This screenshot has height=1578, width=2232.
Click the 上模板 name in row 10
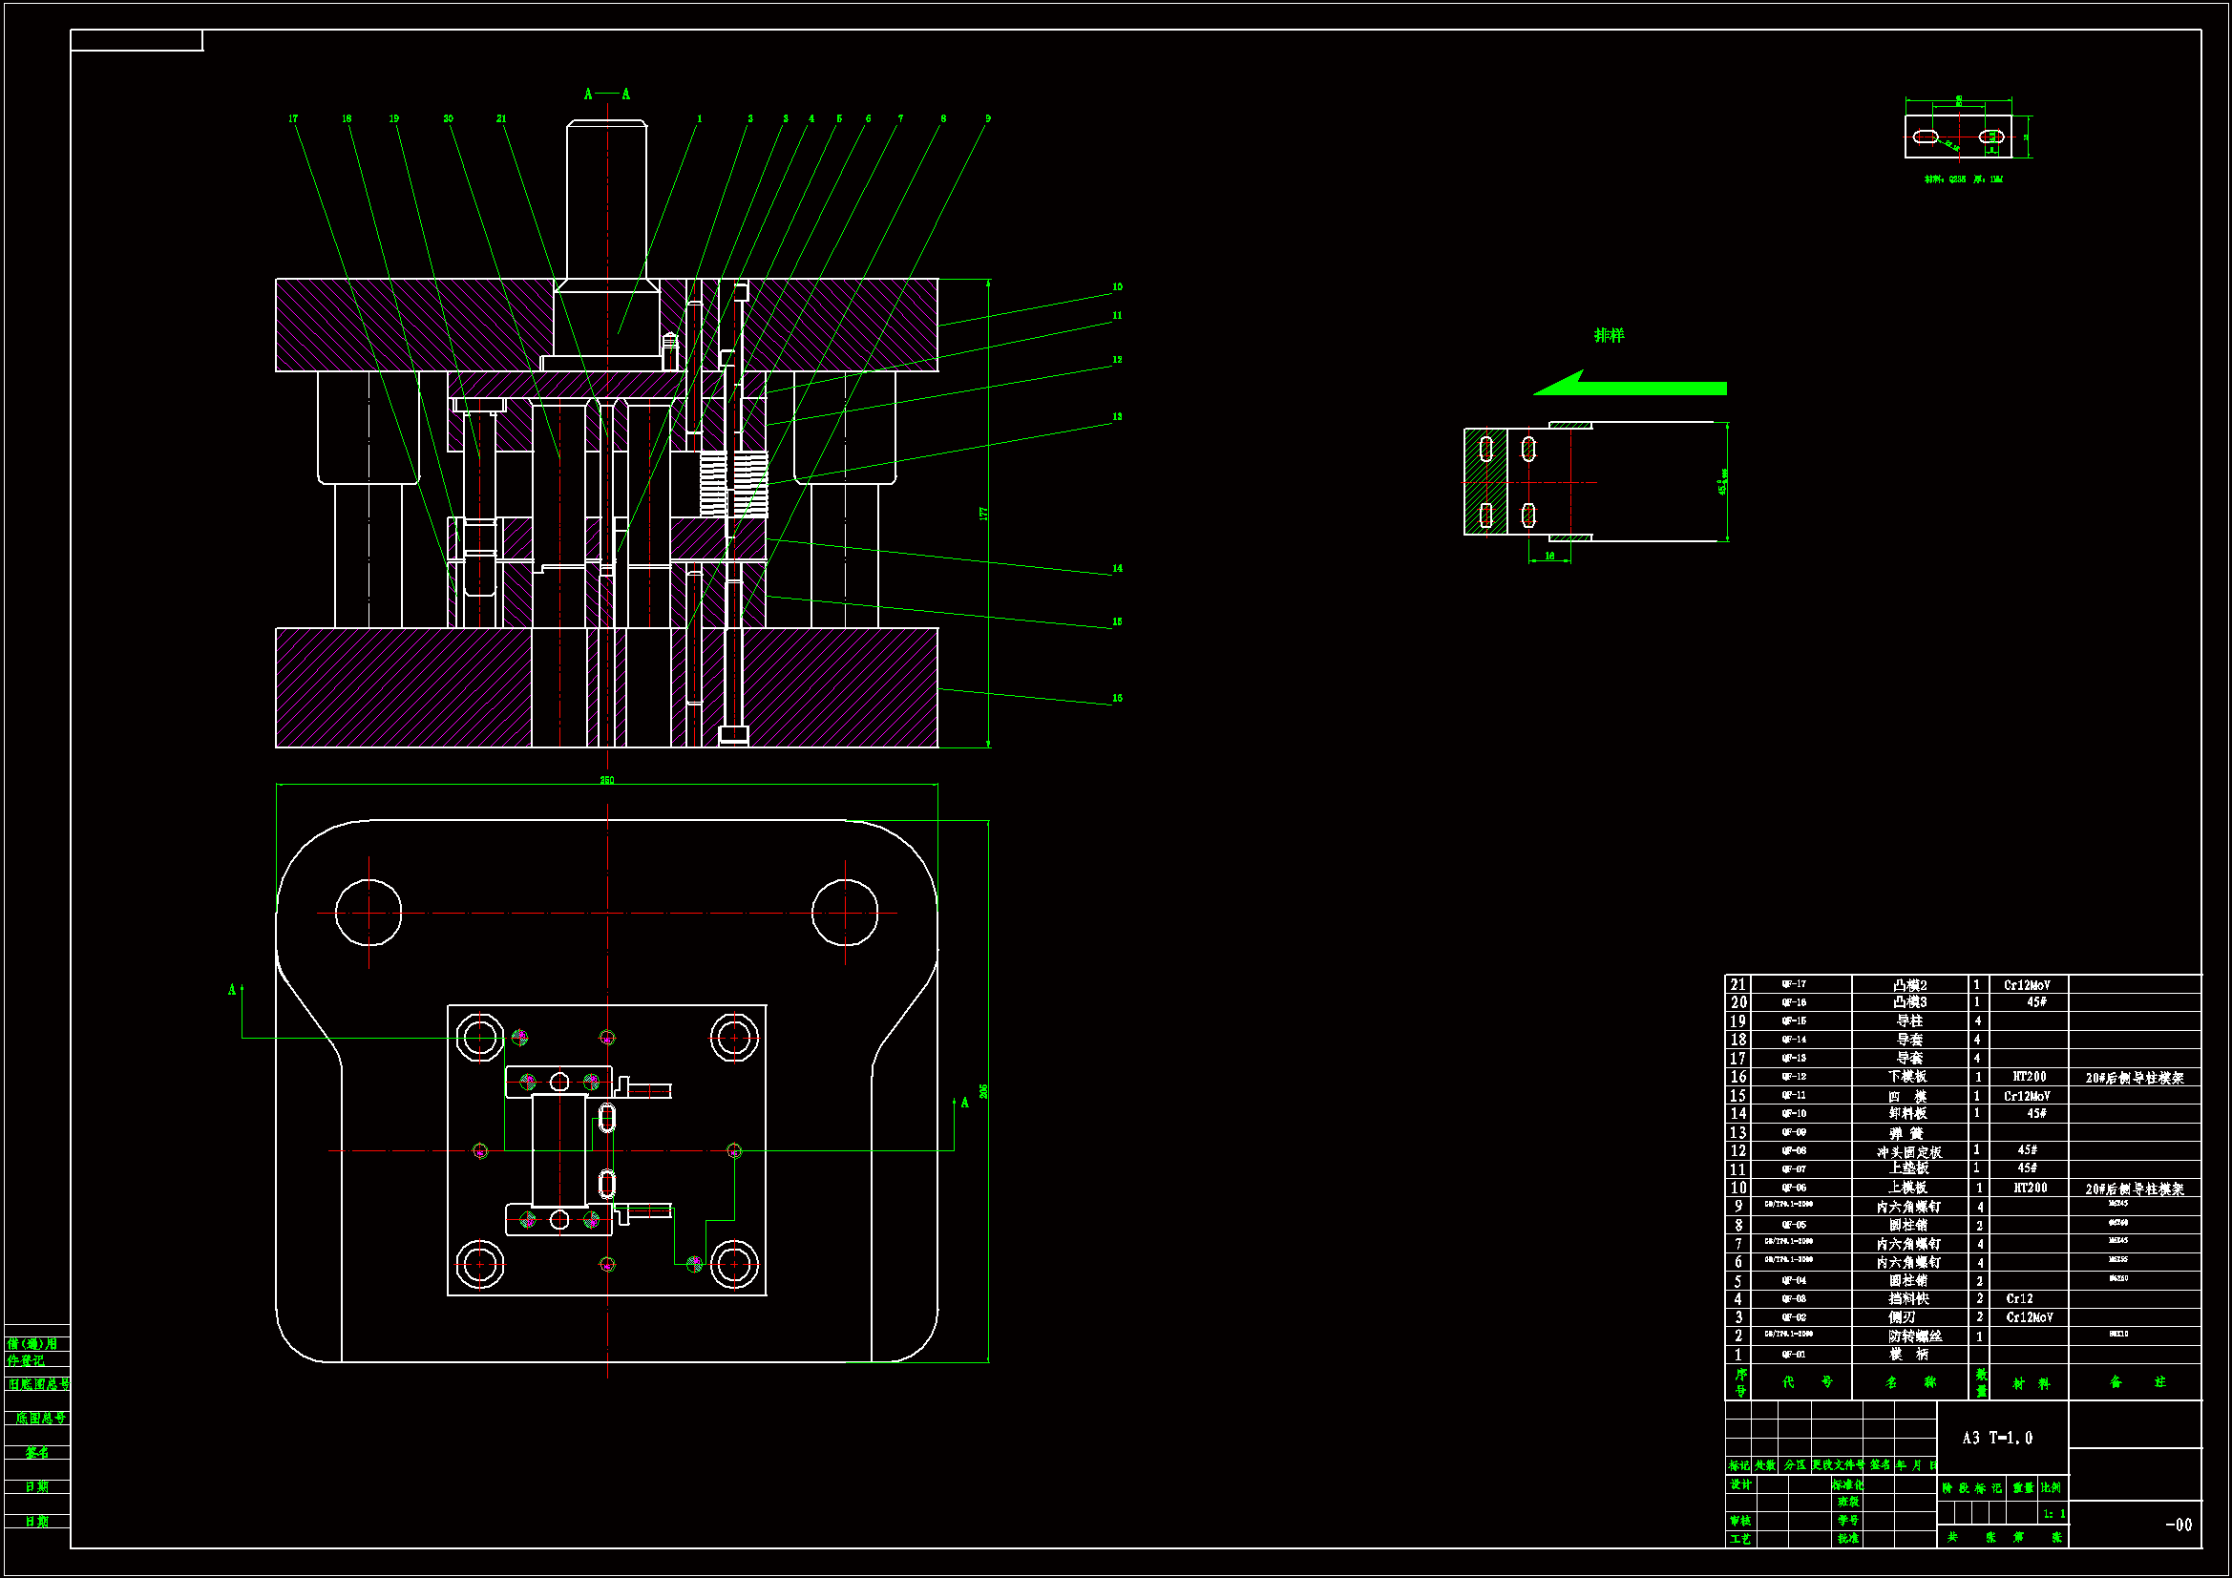[1907, 1188]
